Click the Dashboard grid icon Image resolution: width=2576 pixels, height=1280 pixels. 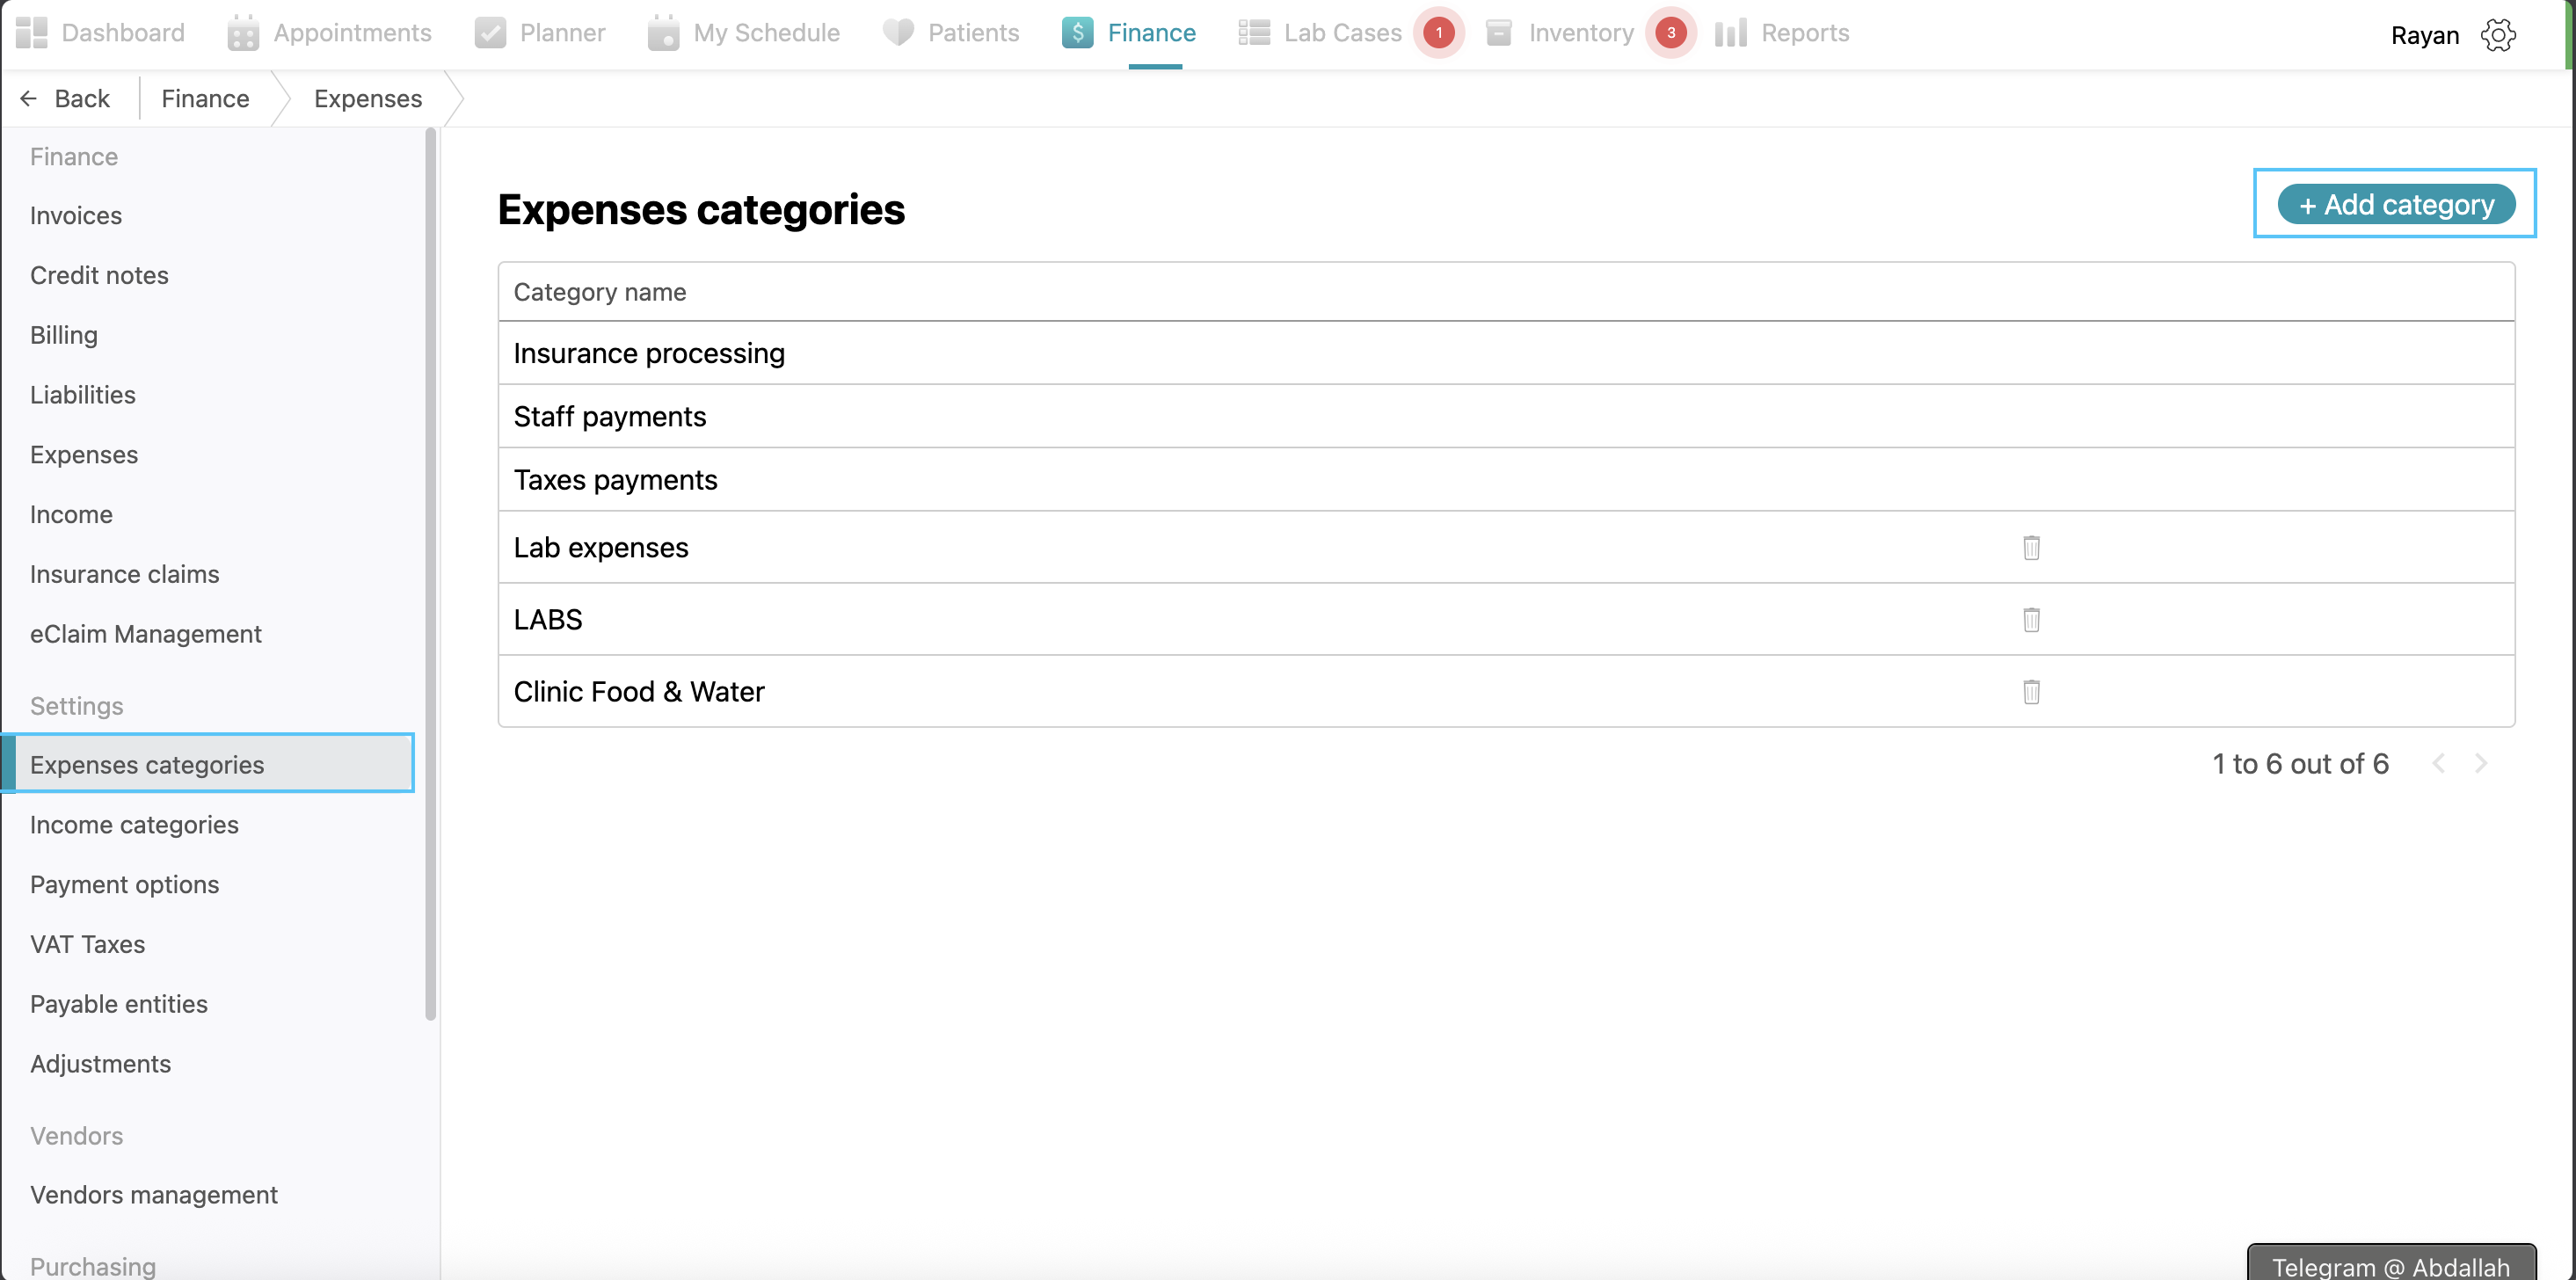click(31, 33)
